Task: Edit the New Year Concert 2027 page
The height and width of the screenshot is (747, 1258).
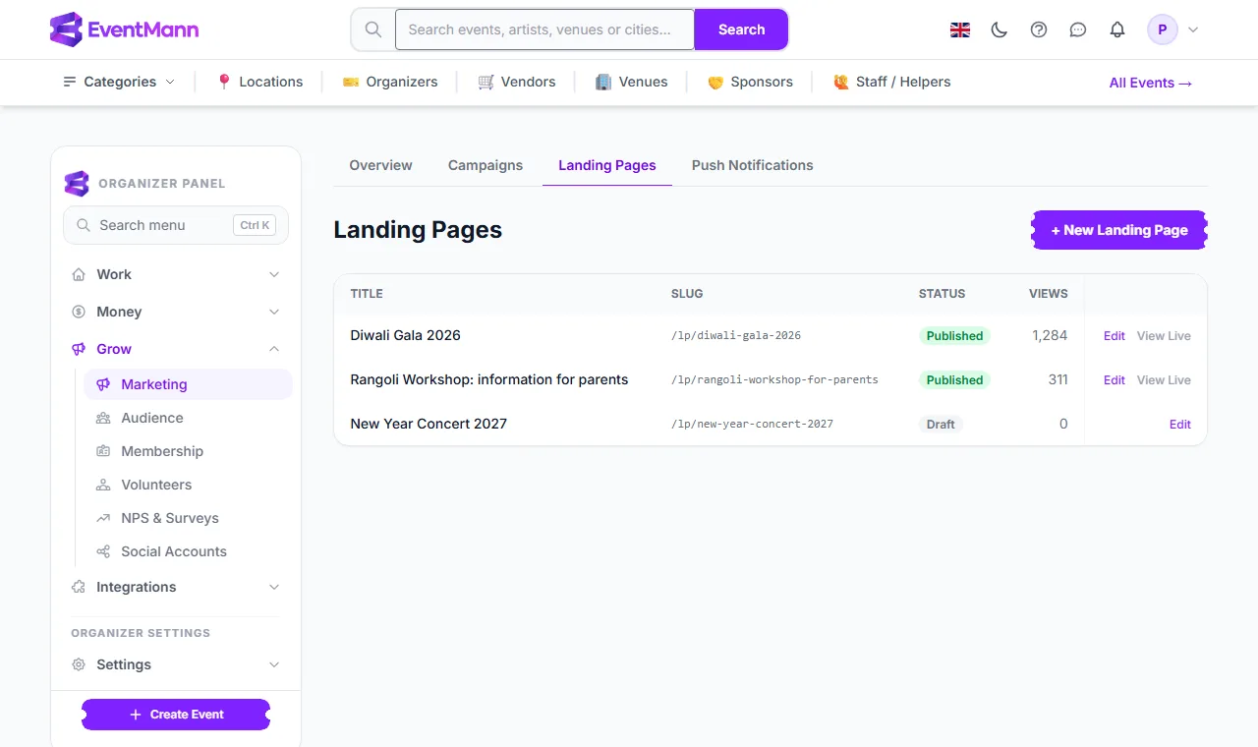Action: tap(1180, 425)
